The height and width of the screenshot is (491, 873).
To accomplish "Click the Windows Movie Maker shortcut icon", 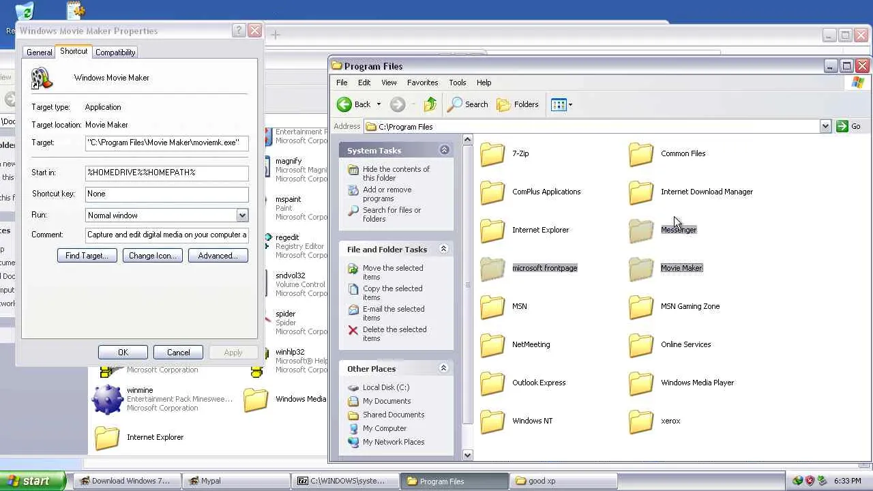I will 42,78.
